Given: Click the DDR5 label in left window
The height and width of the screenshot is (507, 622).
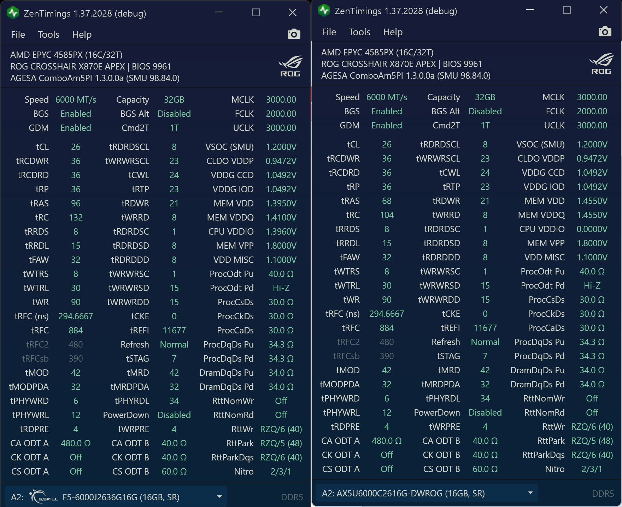Looking at the screenshot, I should pyautogui.click(x=292, y=497).
